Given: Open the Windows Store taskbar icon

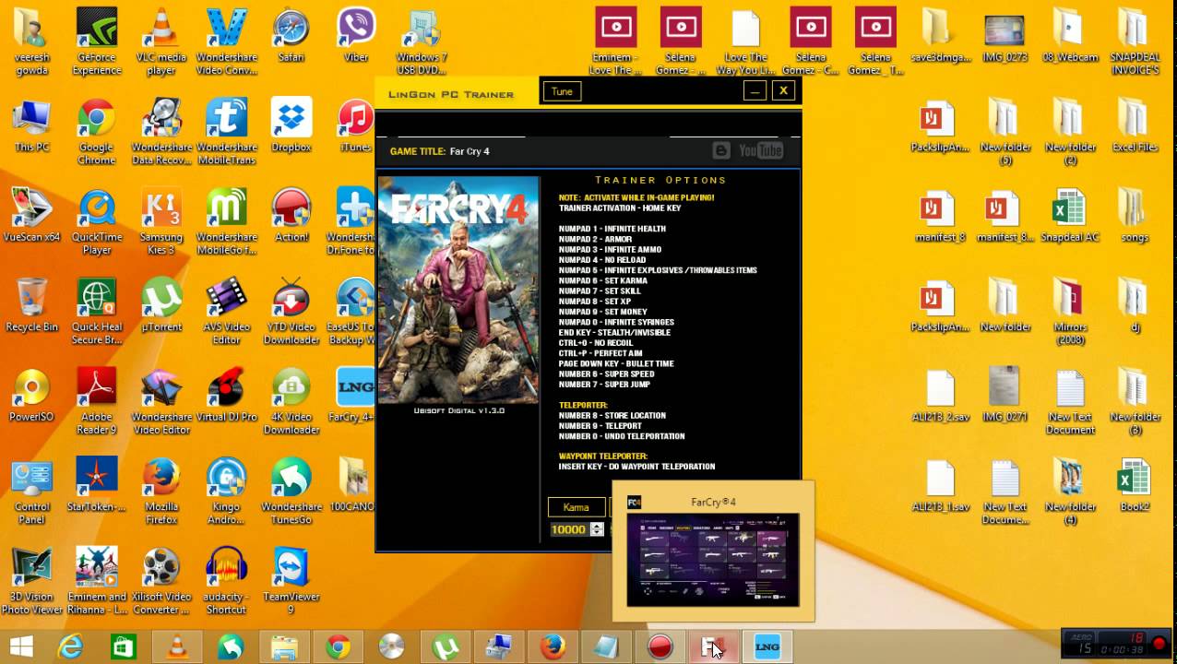Looking at the screenshot, I should click(124, 646).
